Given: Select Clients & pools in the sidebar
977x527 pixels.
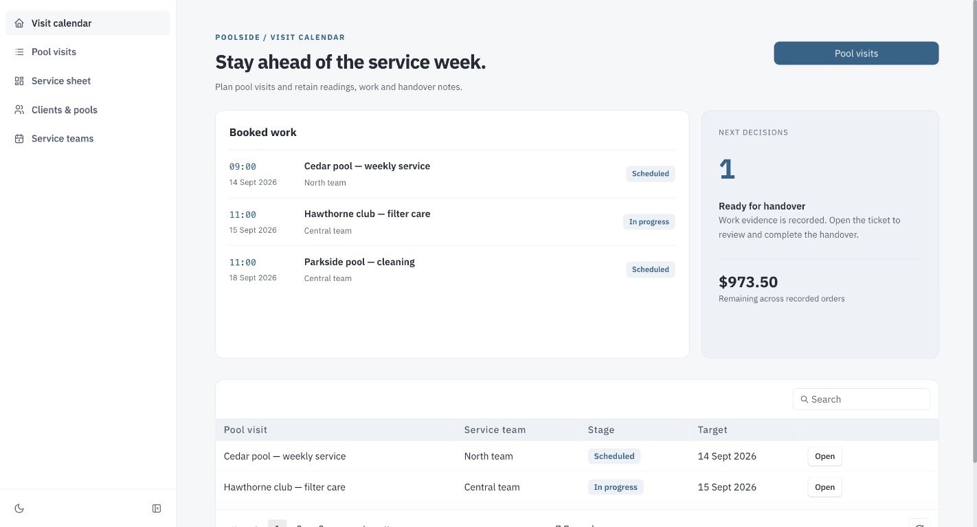Looking at the screenshot, I should click(x=88, y=110).
